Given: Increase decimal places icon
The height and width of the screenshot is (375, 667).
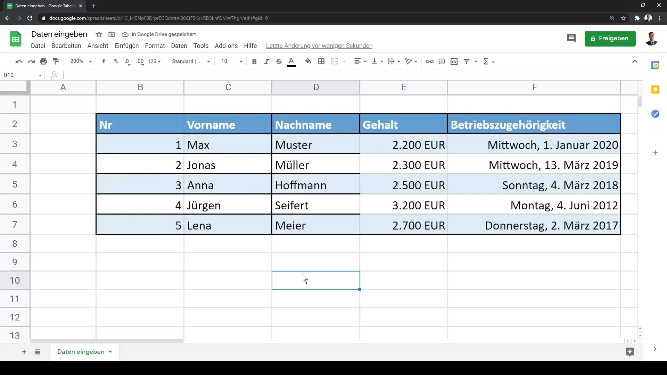Looking at the screenshot, I should click(x=140, y=61).
